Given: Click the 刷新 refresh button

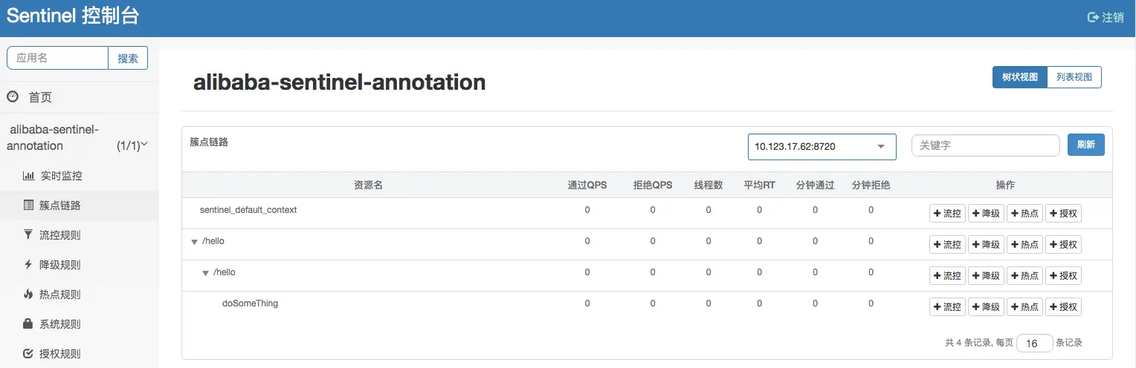Looking at the screenshot, I should pos(1085,145).
